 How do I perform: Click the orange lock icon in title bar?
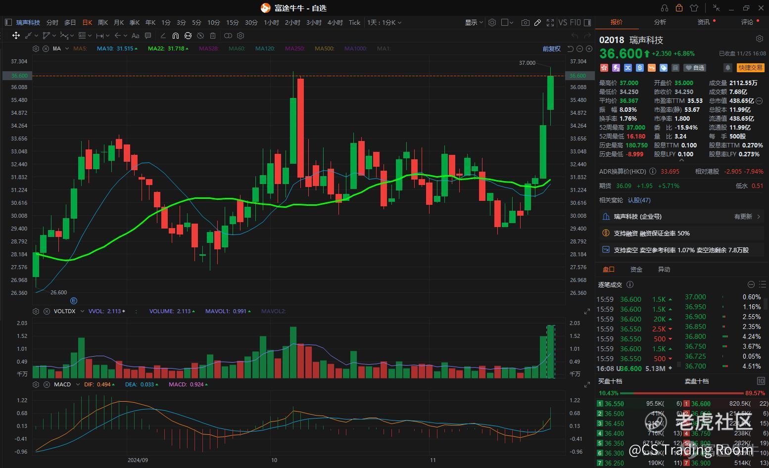click(x=679, y=8)
